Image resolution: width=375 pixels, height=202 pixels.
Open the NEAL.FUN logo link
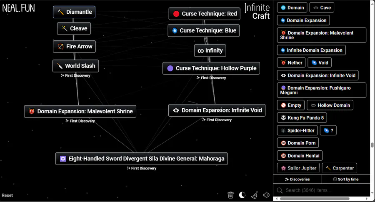coord(18,8)
